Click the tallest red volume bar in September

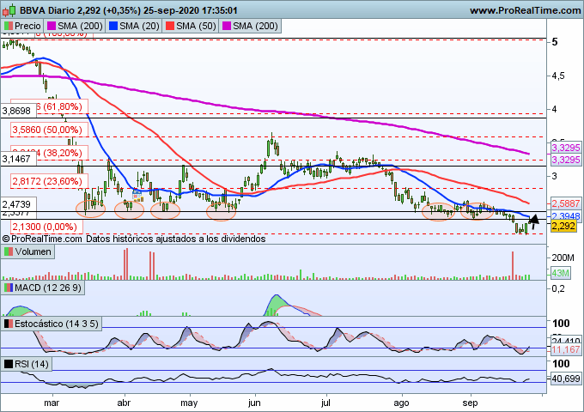[513, 265]
